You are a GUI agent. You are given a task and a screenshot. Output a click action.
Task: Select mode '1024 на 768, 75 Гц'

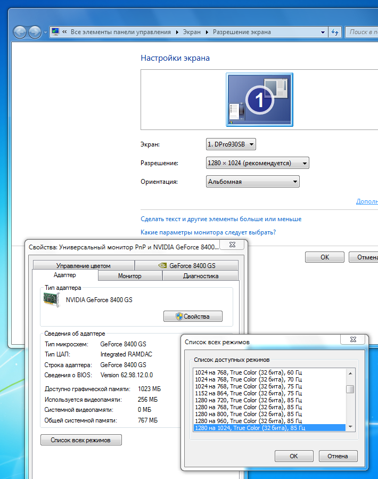coord(269,386)
